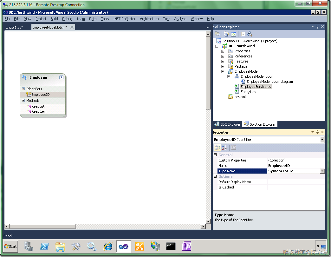Click the diagram horizontal scrollbar right arrow
The height and width of the screenshot is (257, 331).
pos(203,226)
